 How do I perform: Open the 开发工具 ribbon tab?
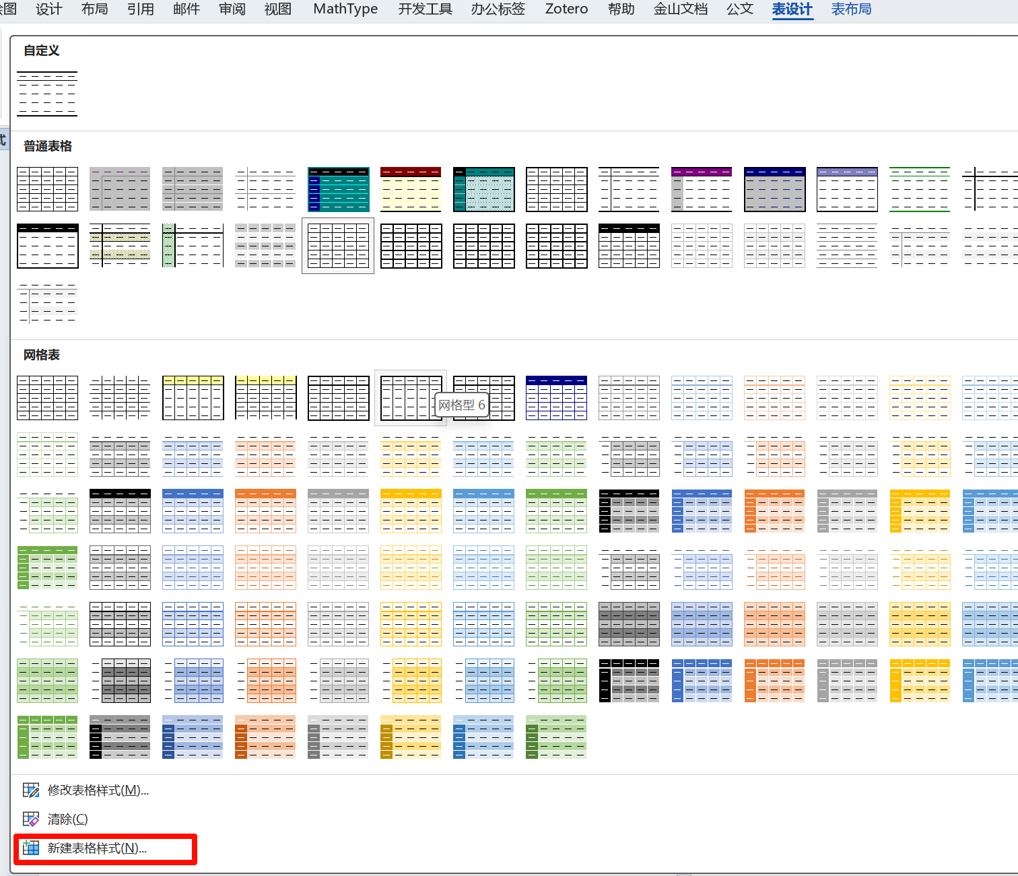coord(425,9)
